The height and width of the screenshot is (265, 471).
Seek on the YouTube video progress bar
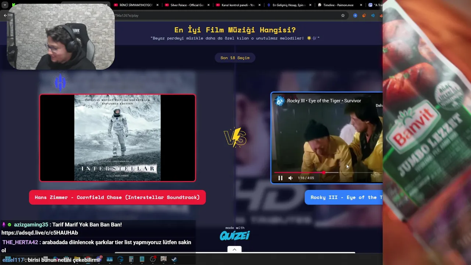pyautogui.click(x=328, y=172)
